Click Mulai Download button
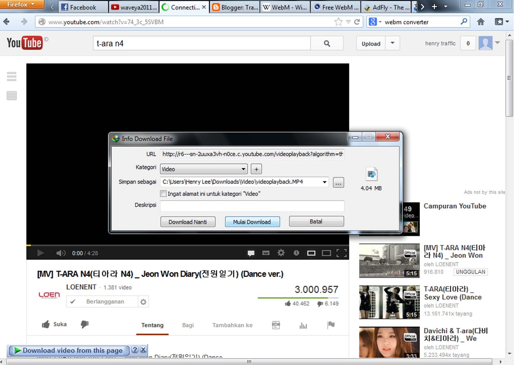This screenshot has height=365, width=514. tap(252, 222)
